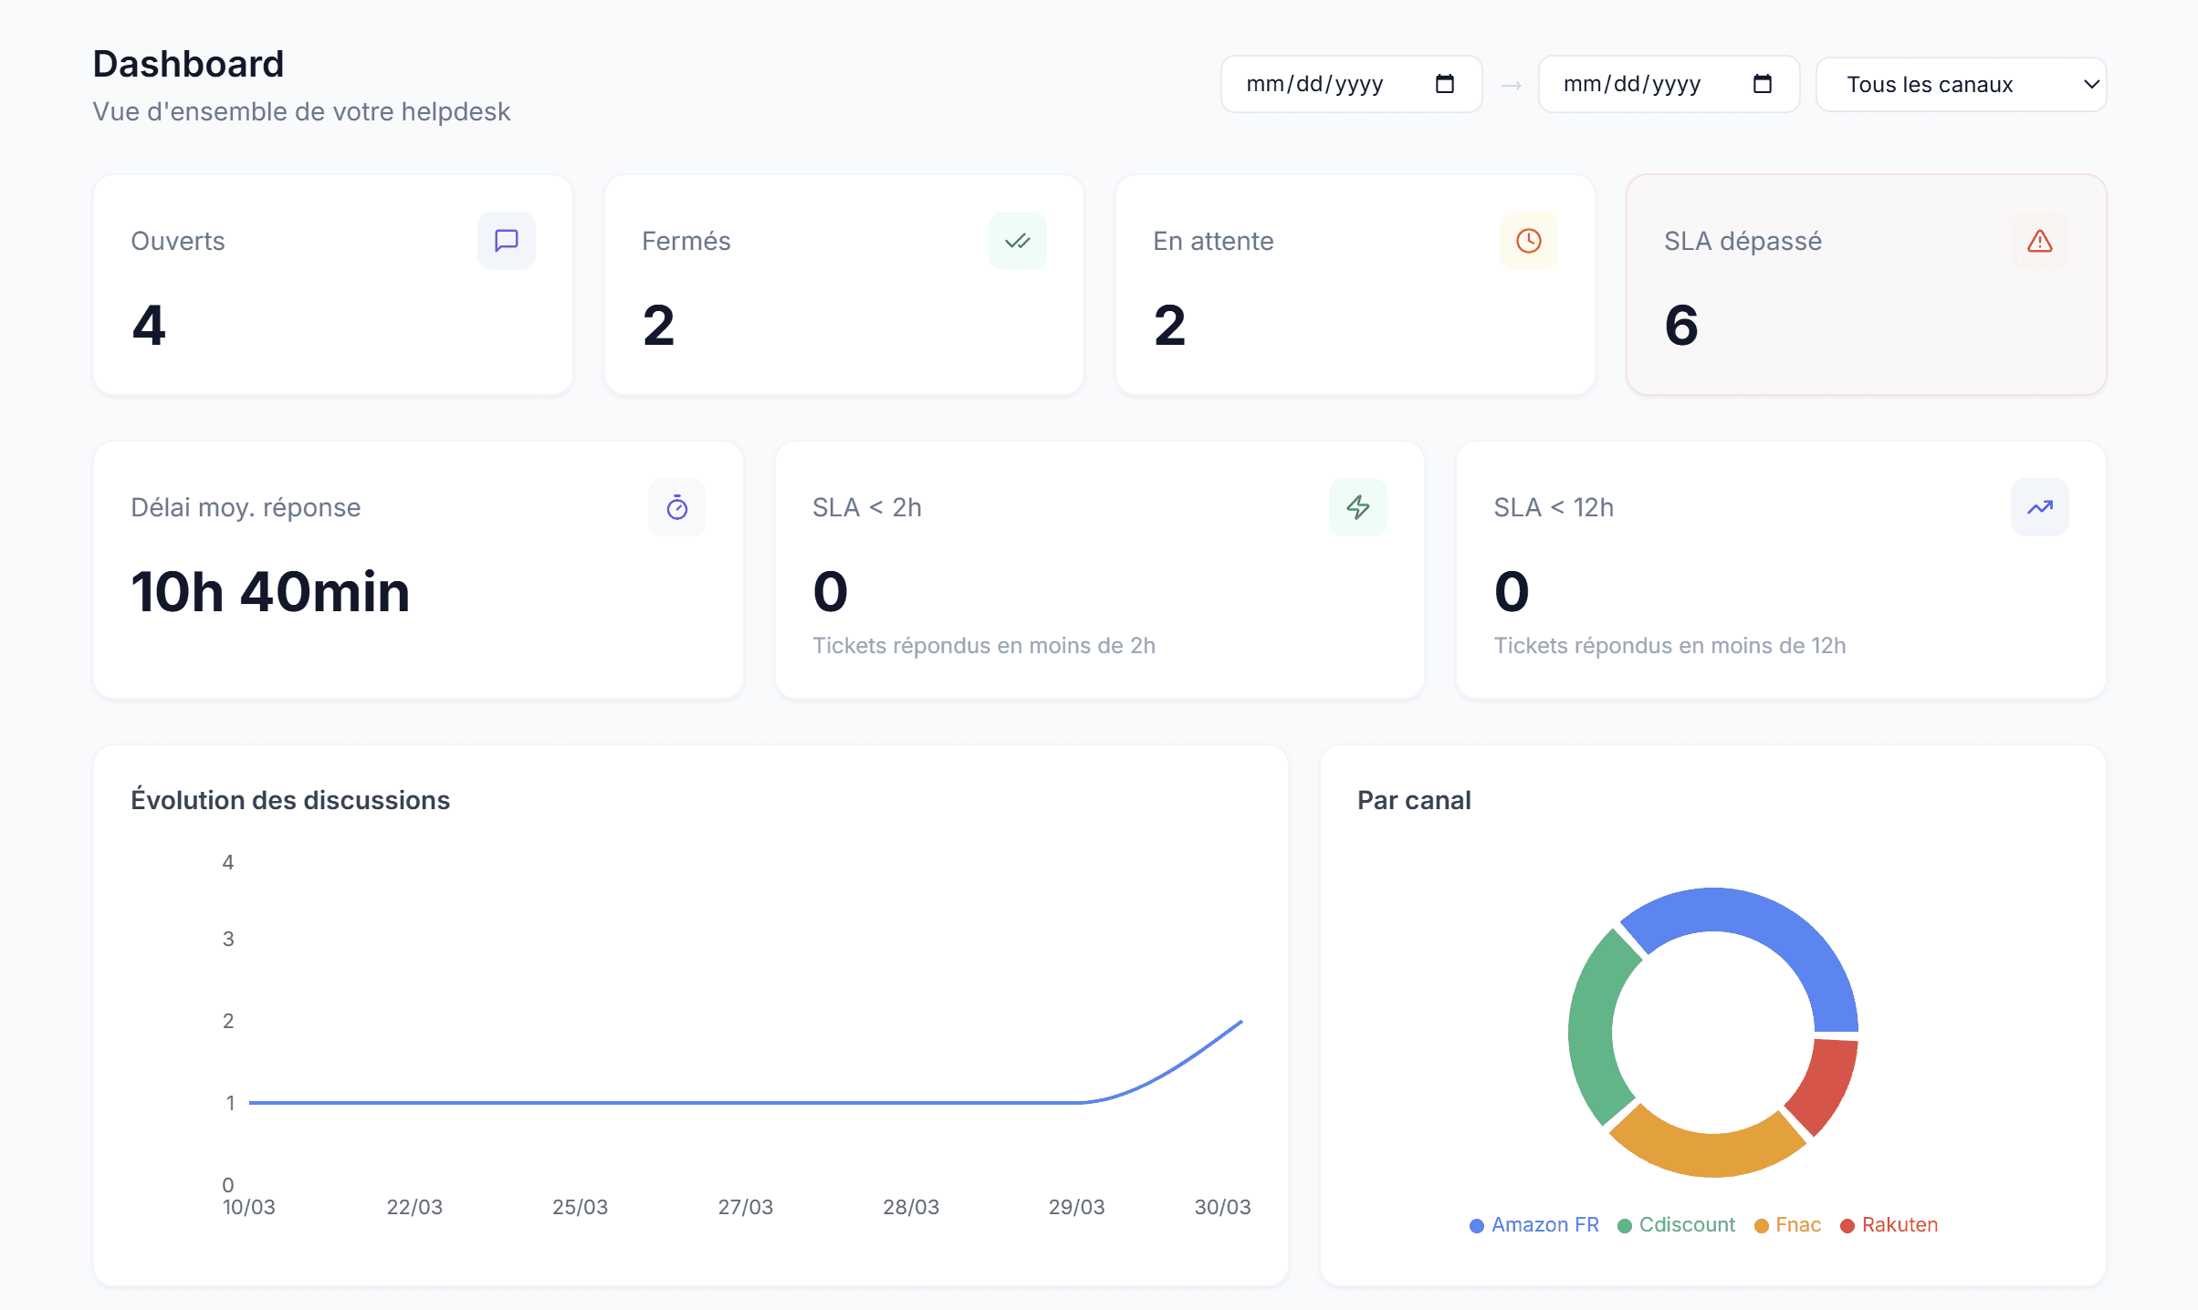
Task: Toggle the Amazon FR legend entry
Action: click(1533, 1224)
